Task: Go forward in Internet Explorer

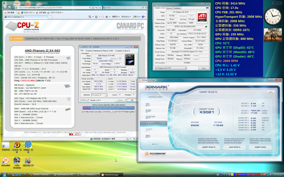Action: [10, 7]
